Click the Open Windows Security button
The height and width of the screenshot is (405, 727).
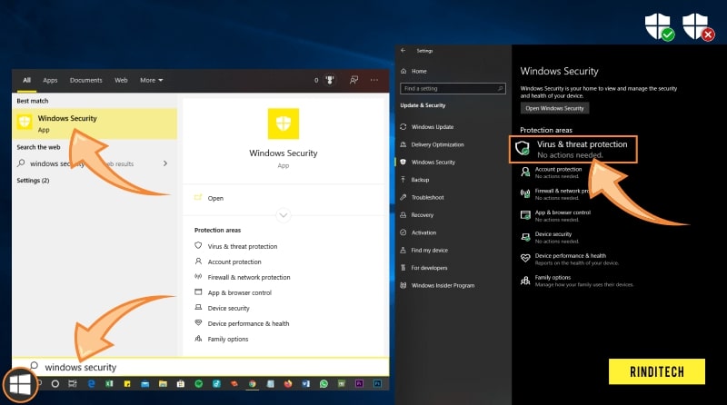point(554,108)
